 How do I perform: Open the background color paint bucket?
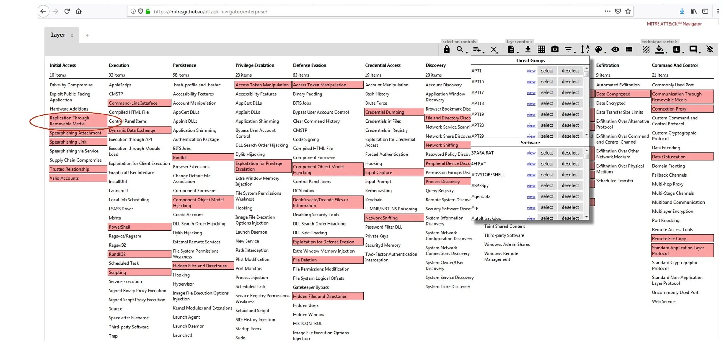(x=660, y=50)
